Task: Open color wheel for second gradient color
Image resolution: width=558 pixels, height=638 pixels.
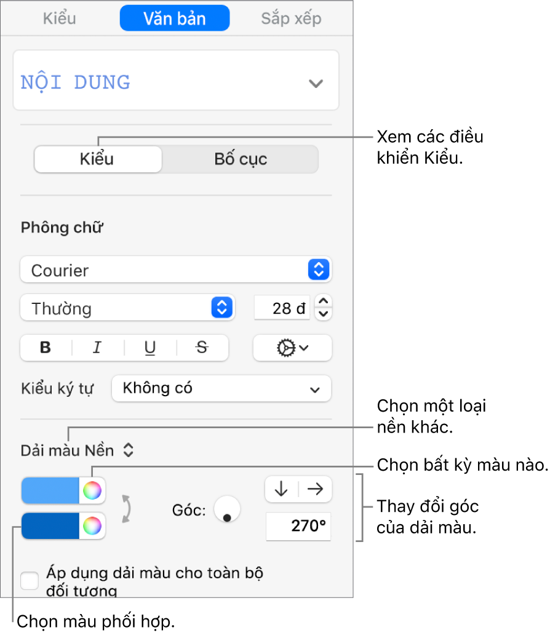Action: (x=92, y=525)
